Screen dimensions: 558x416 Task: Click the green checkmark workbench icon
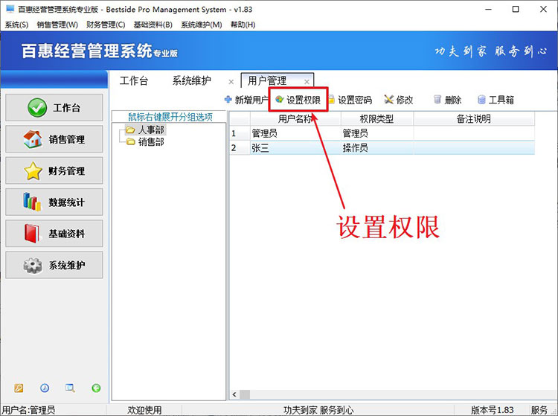pos(37,107)
